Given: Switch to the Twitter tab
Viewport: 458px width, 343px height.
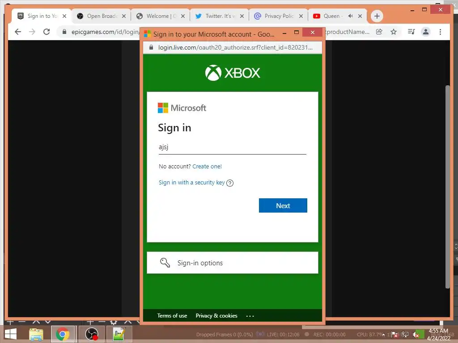Looking at the screenshot, I should coord(219,16).
